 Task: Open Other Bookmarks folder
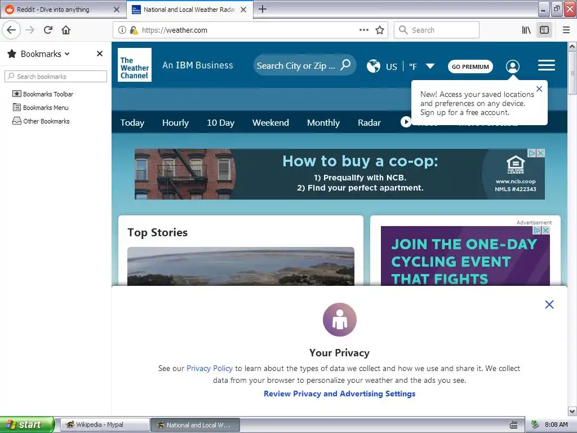[x=41, y=121]
